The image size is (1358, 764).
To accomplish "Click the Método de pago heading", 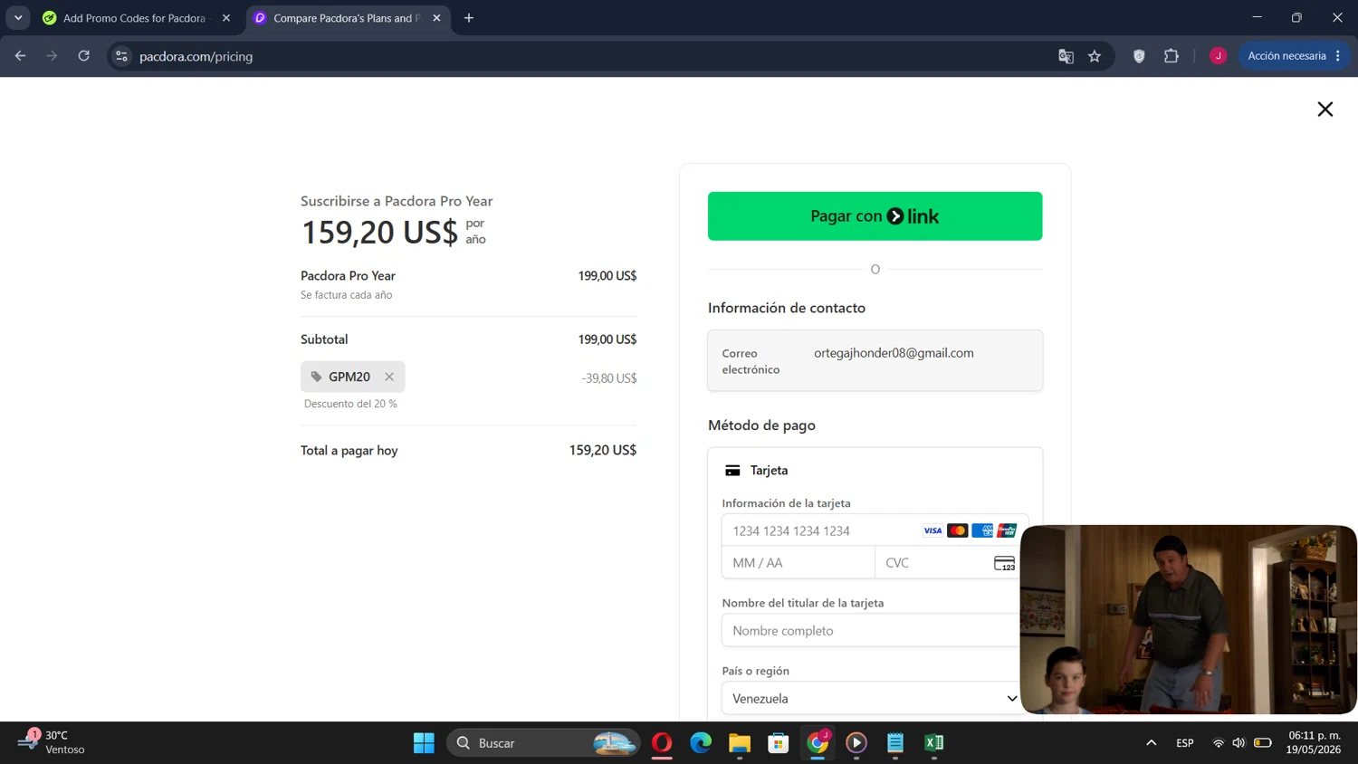I will click(761, 425).
